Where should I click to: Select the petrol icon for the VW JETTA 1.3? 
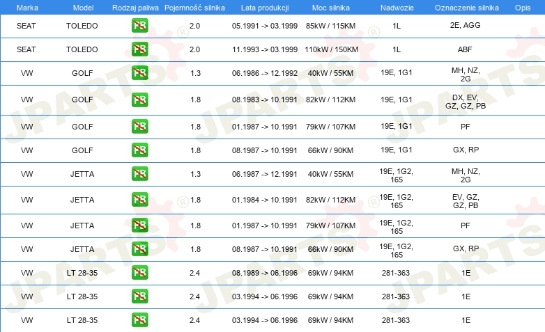139,173
